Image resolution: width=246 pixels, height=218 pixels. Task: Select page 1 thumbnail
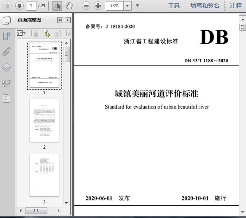(x=44, y=66)
